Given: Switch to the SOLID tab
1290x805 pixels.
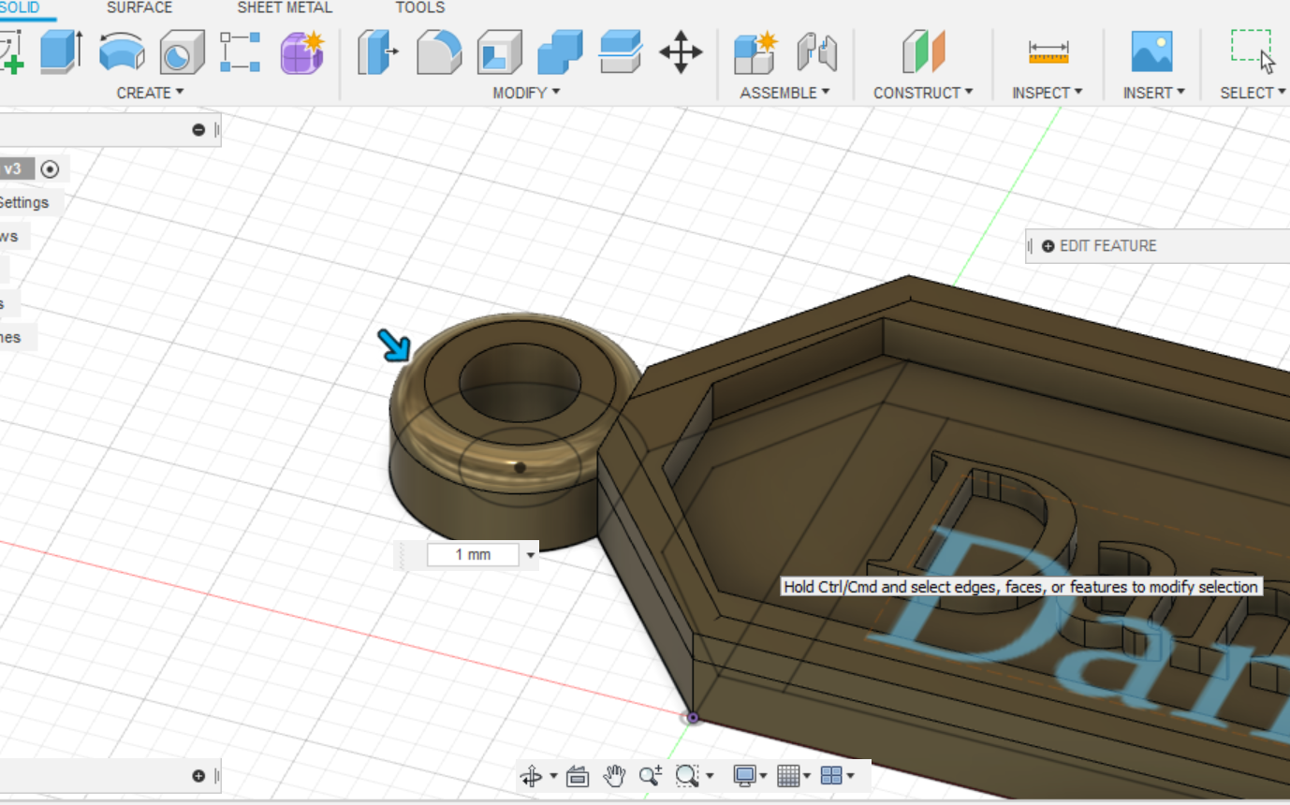Looking at the screenshot, I should (19, 7).
